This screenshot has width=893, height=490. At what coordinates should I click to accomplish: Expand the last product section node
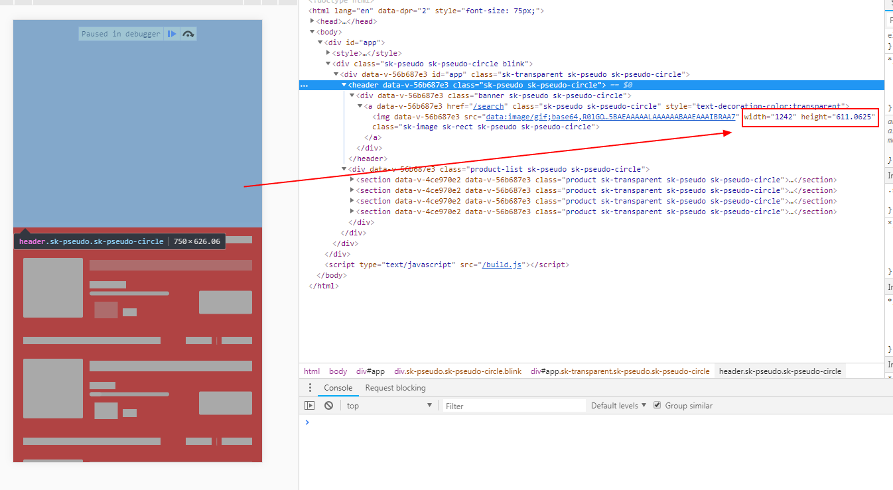coord(352,212)
